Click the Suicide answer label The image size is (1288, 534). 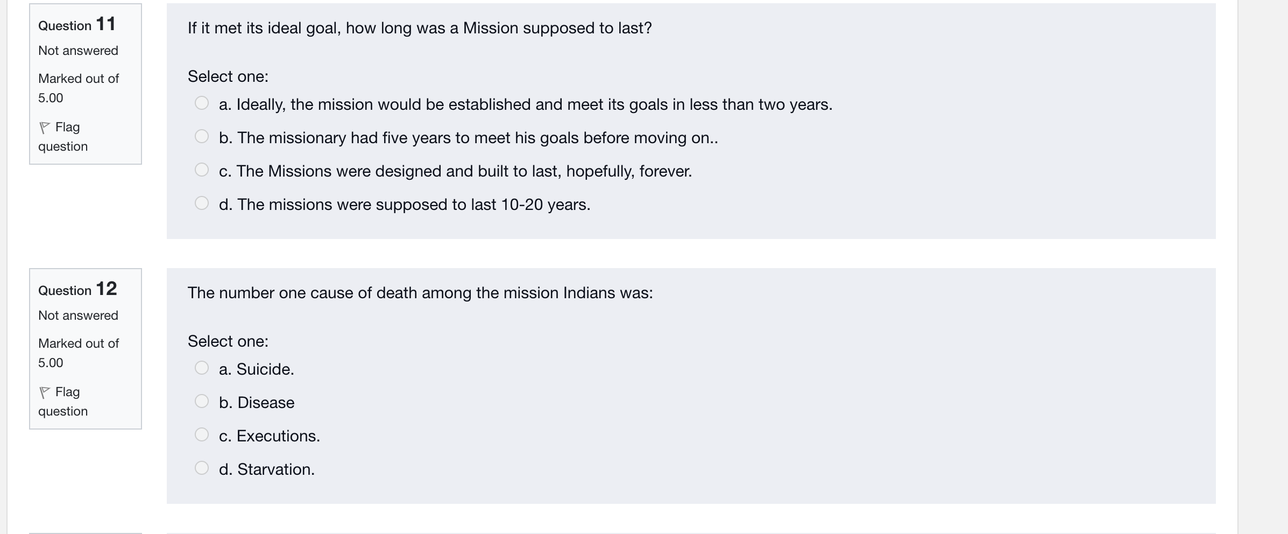tap(257, 369)
